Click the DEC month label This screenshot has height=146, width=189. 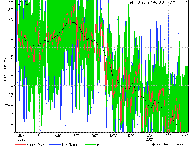point(131,136)
